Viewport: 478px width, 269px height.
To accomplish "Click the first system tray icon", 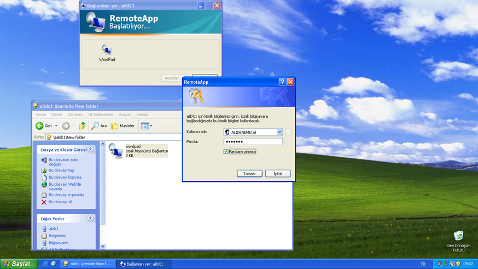I will click(x=439, y=264).
